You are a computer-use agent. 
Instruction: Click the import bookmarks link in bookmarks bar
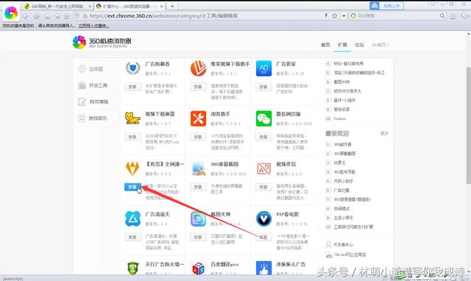[93, 26]
